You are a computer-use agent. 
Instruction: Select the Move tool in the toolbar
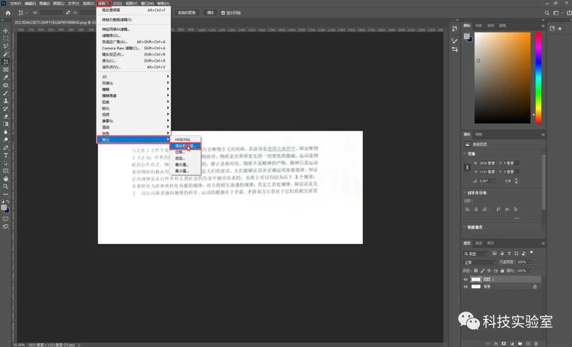point(6,31)
